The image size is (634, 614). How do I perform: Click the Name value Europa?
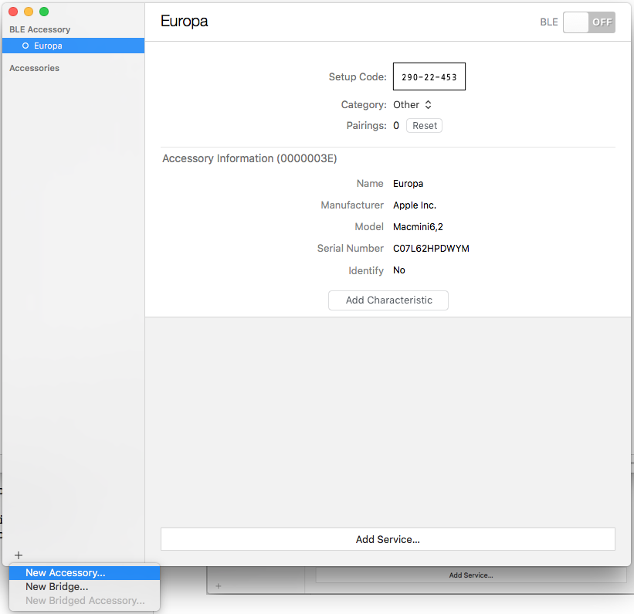408,184
